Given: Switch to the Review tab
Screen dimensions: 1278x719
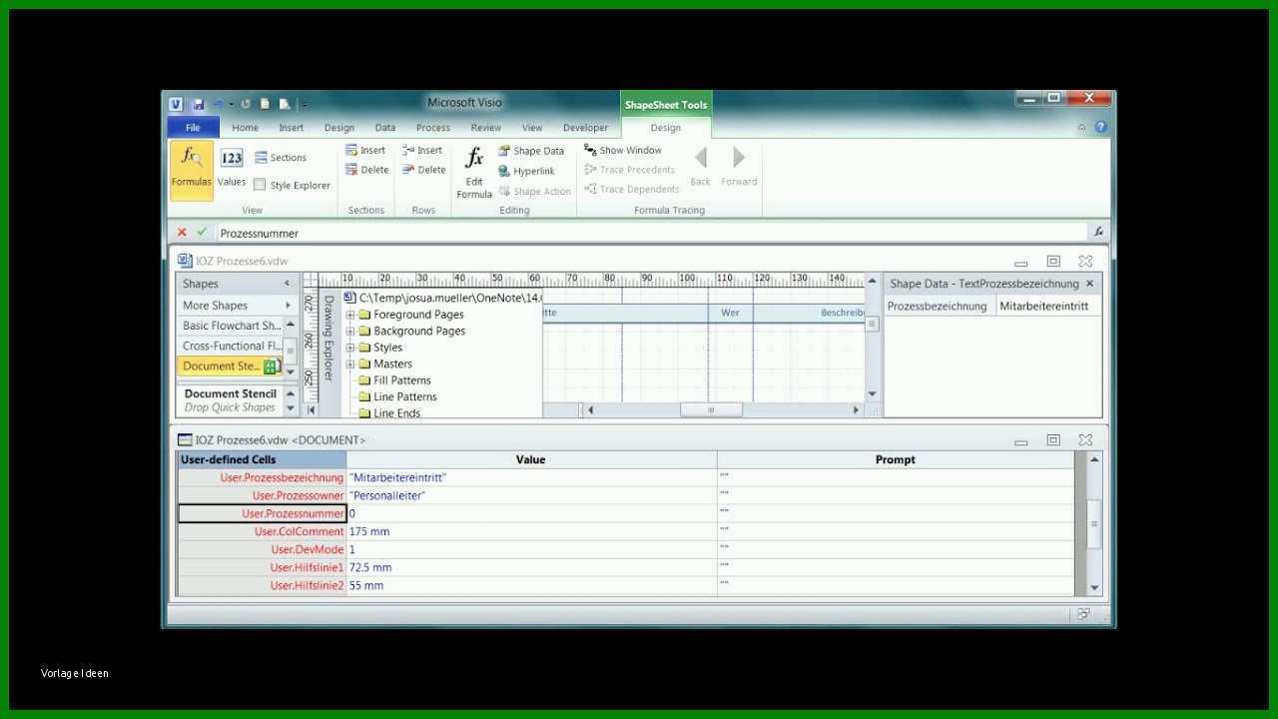Looking at the screenshot, I should click(x=486, y=128).
